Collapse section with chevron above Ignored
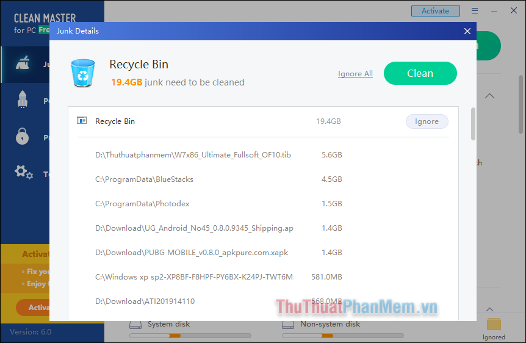This screenshot has width=526, height=343. tap(489, 309)
